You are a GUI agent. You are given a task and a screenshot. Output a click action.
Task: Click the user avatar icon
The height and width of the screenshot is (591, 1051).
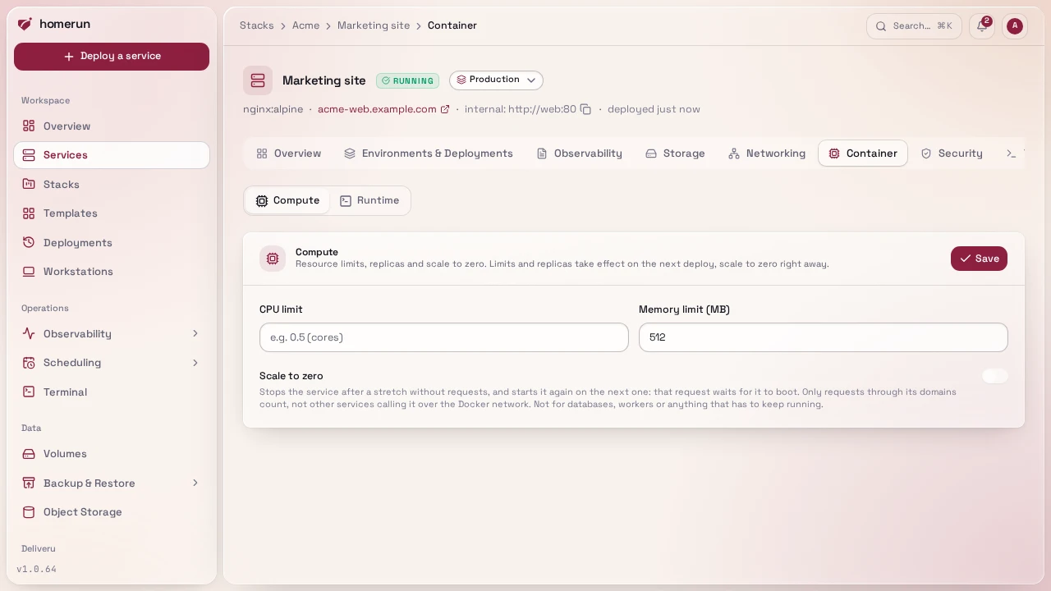coord(1015,26)
